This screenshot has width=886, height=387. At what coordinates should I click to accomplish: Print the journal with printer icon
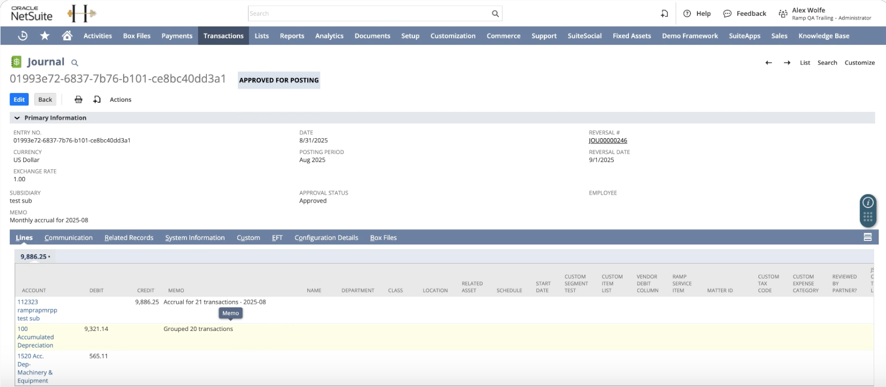click(78, 99)
